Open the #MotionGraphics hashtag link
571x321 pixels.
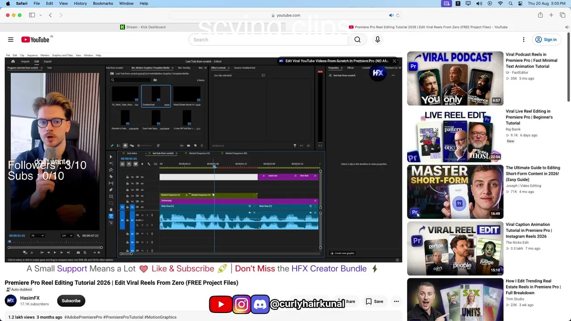tap(161, 317)
